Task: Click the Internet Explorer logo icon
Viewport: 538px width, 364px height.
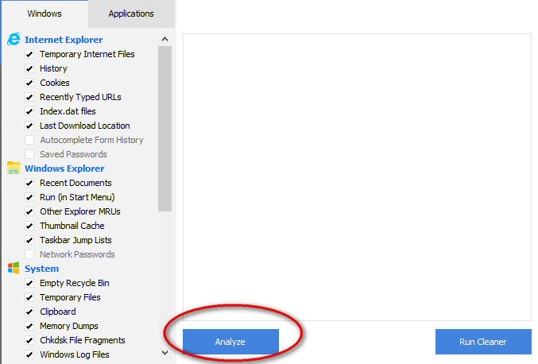Action: pos(14,39)
